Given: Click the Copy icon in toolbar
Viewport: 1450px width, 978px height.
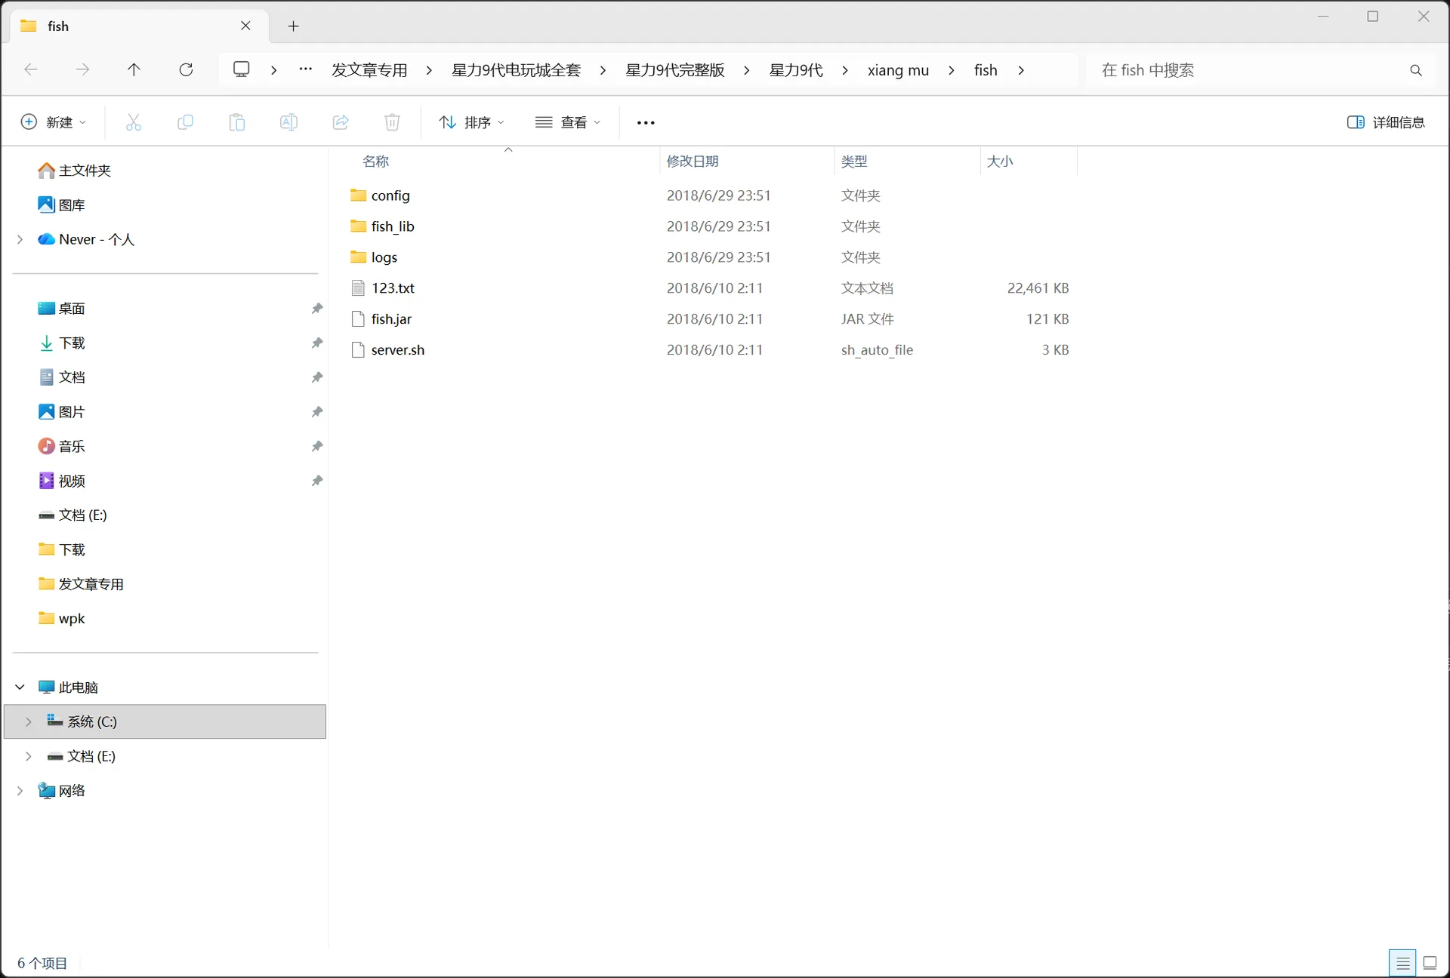Looking at the screenshot, I should (185, 122).
